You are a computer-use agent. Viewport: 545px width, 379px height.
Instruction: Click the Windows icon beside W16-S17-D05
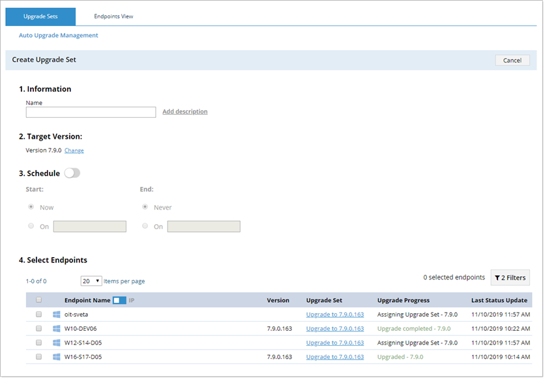56,358
